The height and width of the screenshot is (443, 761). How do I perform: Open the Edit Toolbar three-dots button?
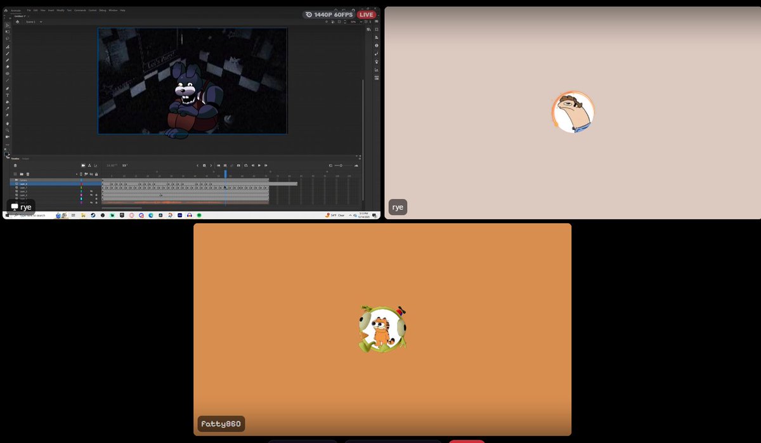click(8, 144)
